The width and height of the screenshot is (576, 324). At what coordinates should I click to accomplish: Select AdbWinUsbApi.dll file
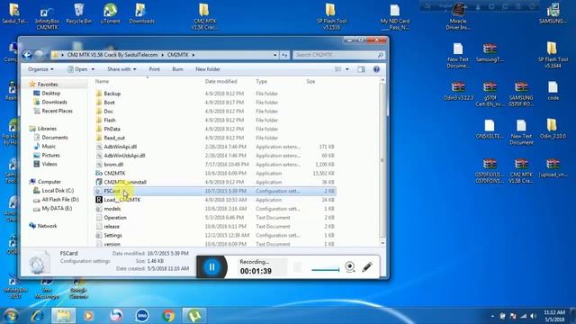coord(124,156)
